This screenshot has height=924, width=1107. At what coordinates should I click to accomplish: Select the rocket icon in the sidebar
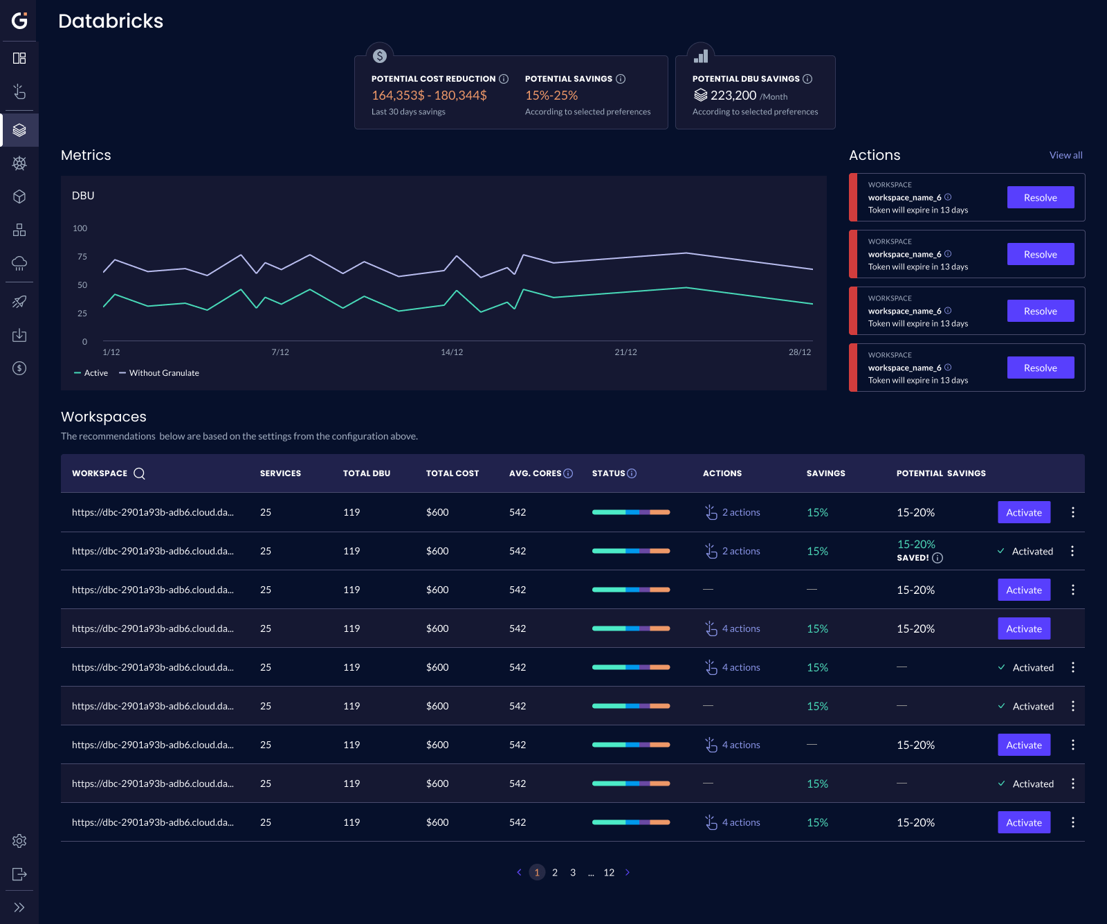19,301
